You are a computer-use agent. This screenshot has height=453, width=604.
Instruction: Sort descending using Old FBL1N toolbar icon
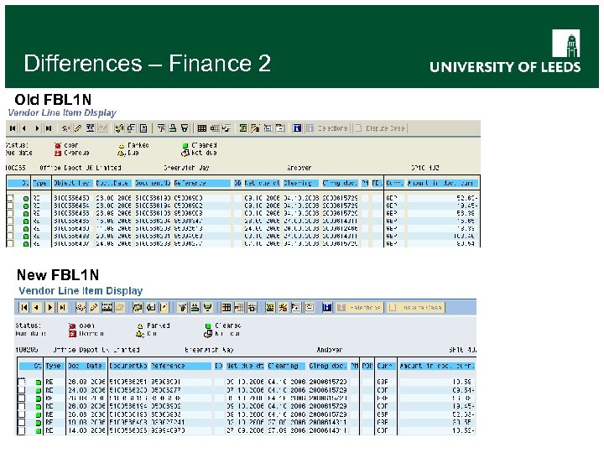(x=185, y=128)
